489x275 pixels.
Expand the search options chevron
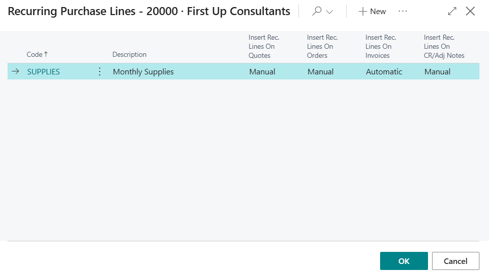tap(329, 12)
